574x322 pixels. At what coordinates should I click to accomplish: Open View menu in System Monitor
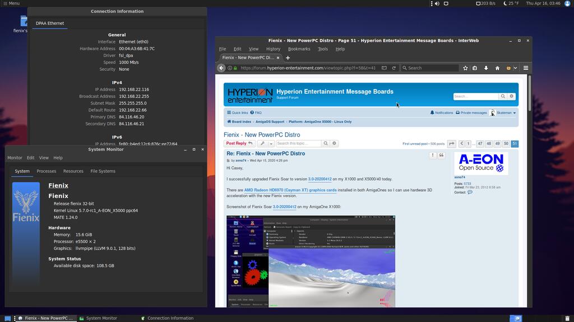tap(44, 158)
